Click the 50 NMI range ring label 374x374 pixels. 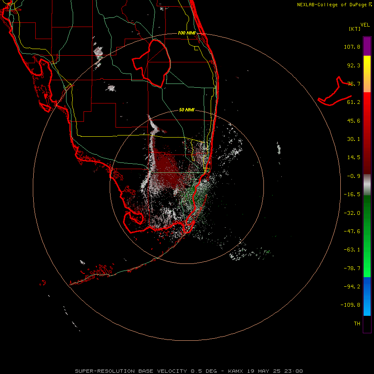point(187,110)
